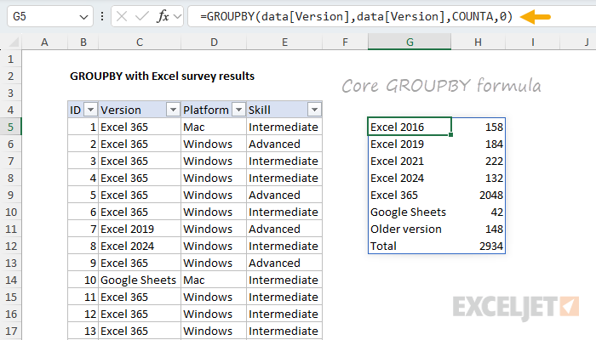This screenshot has height=340, width=596.
Task: Select row 5 header
Action: [x=10, y=127]
